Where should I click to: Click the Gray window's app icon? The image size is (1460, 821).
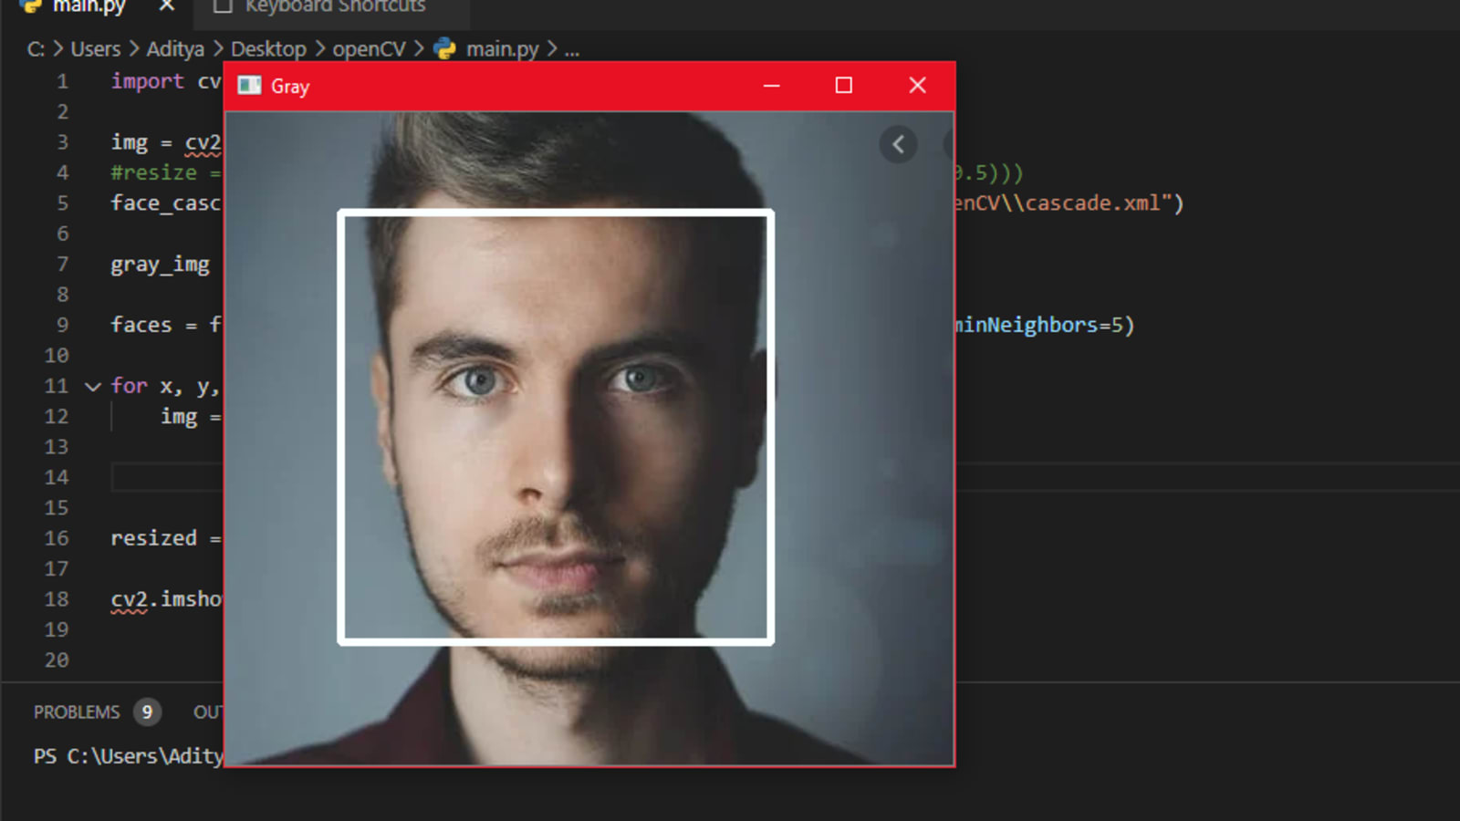(249, 86)
